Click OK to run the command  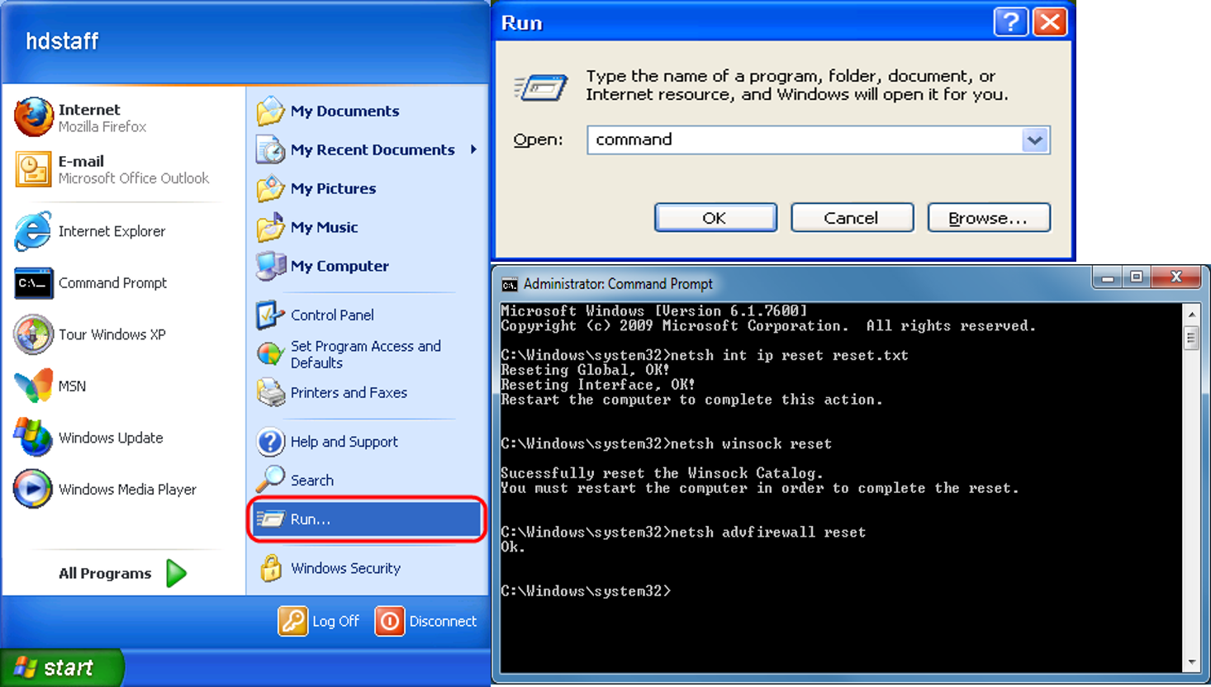click(x=715, y=217)
